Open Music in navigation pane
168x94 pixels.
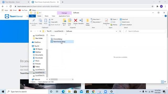pos(36,61)
